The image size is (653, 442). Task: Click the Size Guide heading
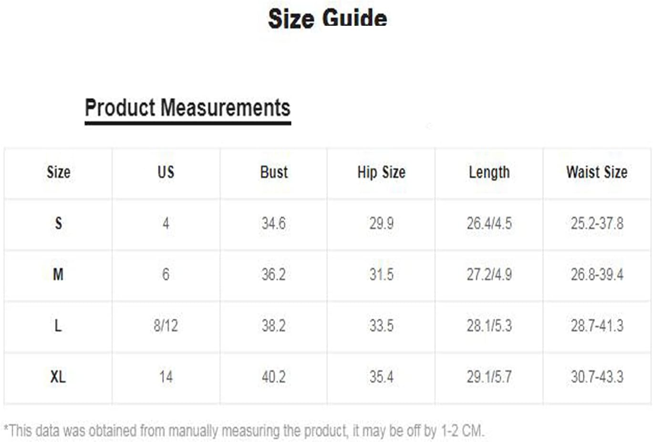[x=327, y=19]
